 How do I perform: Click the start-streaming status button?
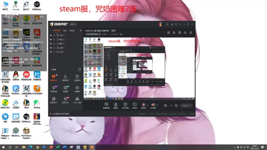[187, 105]
